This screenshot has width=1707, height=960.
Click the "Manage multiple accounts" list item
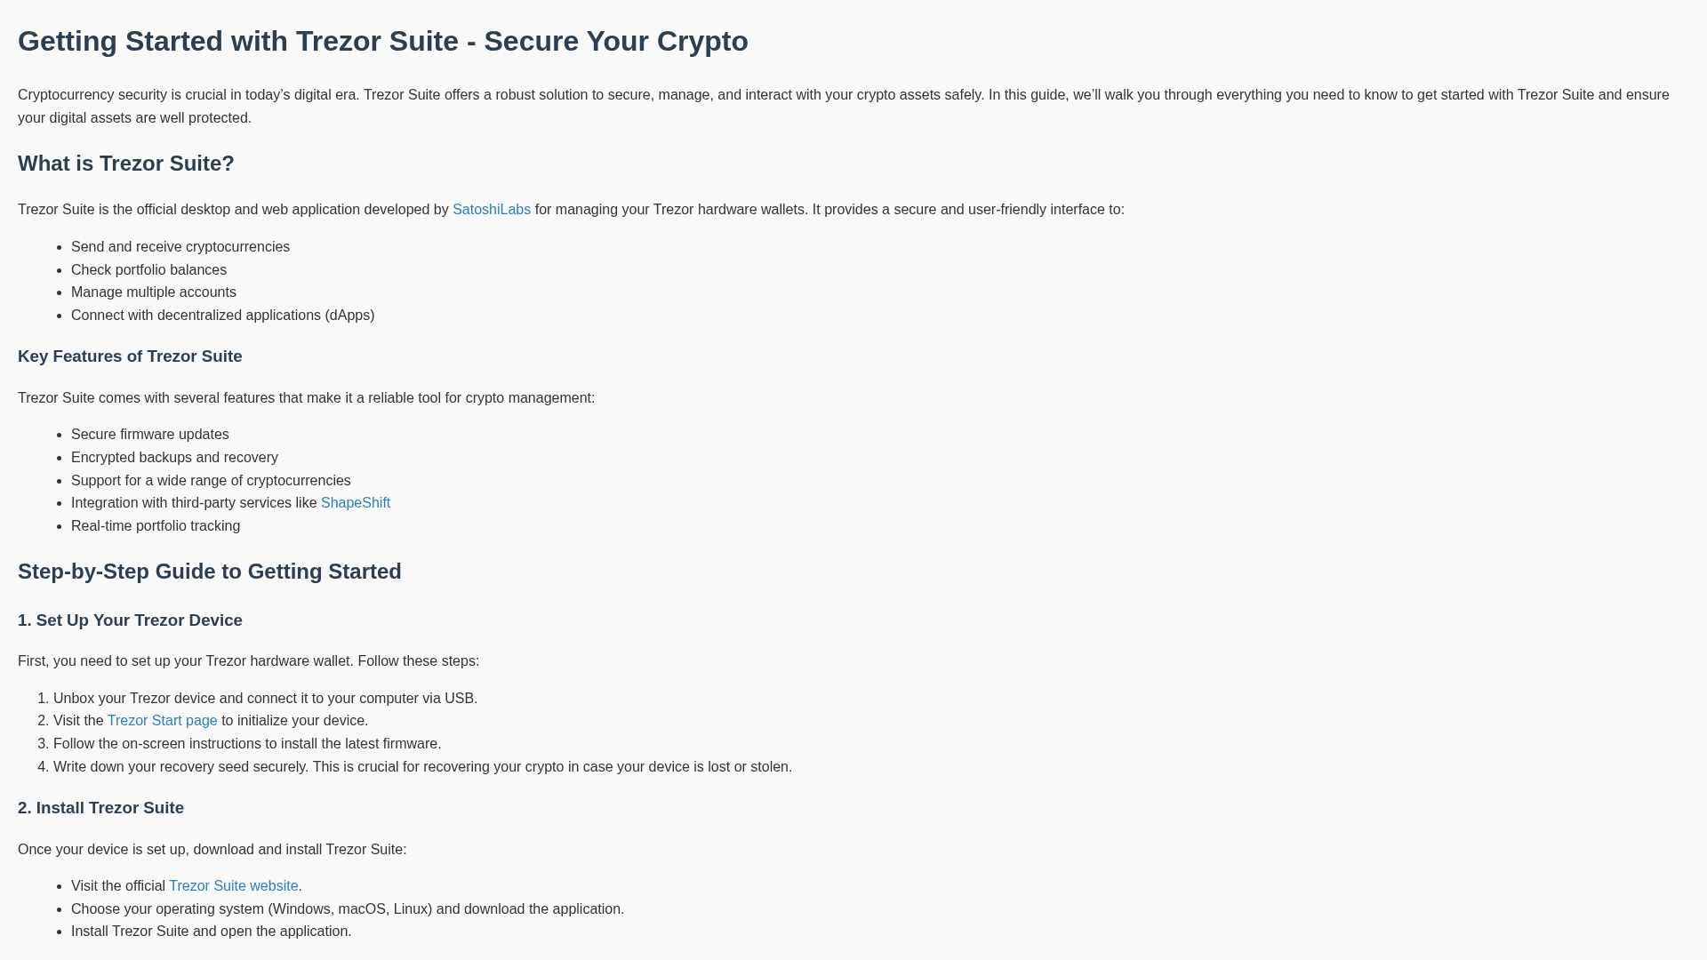(154, 292)
